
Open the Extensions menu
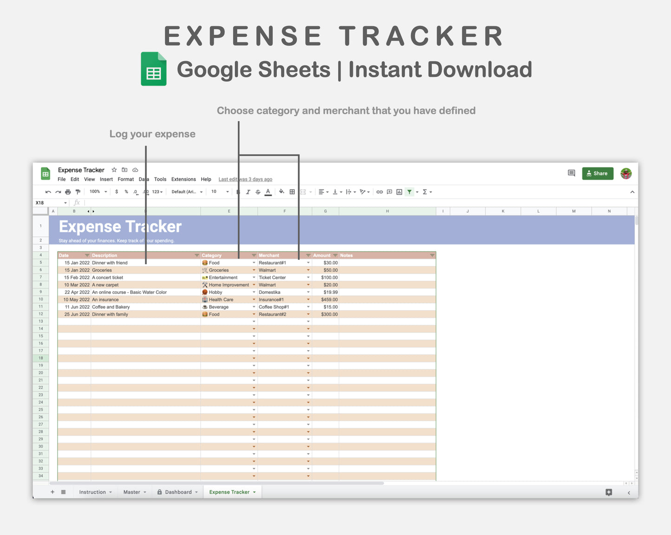(183, 179)
